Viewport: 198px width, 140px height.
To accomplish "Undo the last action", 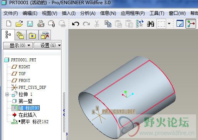I will point(76,24).
